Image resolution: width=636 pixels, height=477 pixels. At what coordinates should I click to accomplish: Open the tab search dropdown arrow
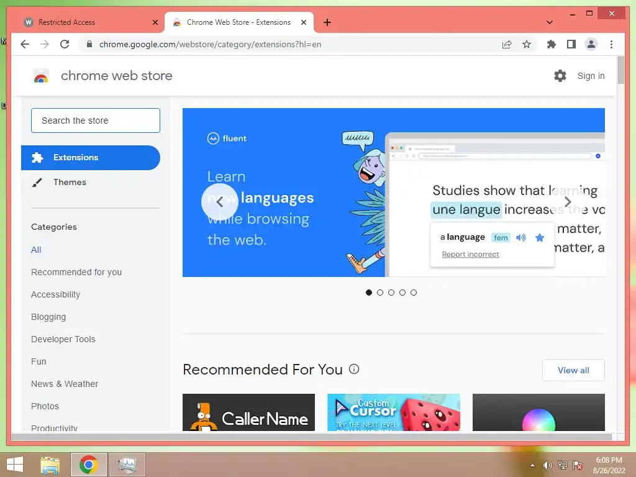point(550,22)
